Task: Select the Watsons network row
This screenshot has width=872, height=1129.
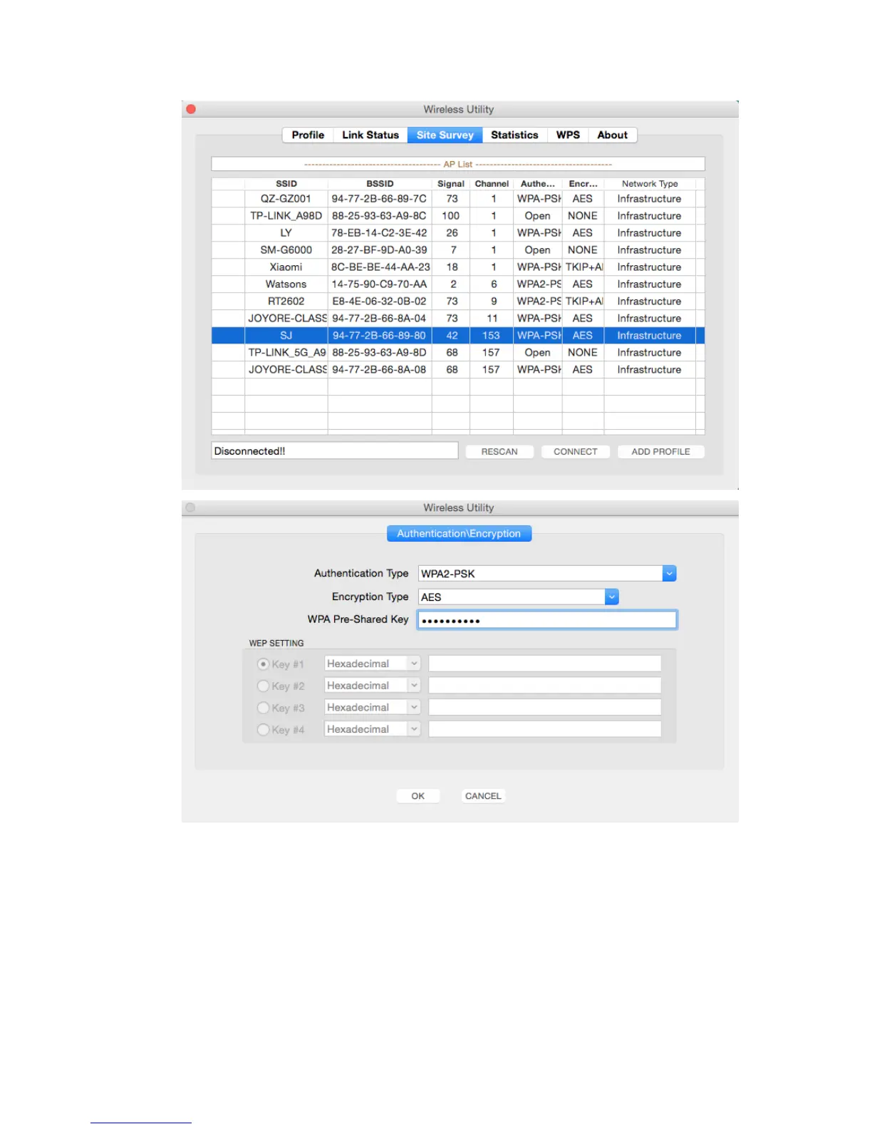Action: click(458, 284)
